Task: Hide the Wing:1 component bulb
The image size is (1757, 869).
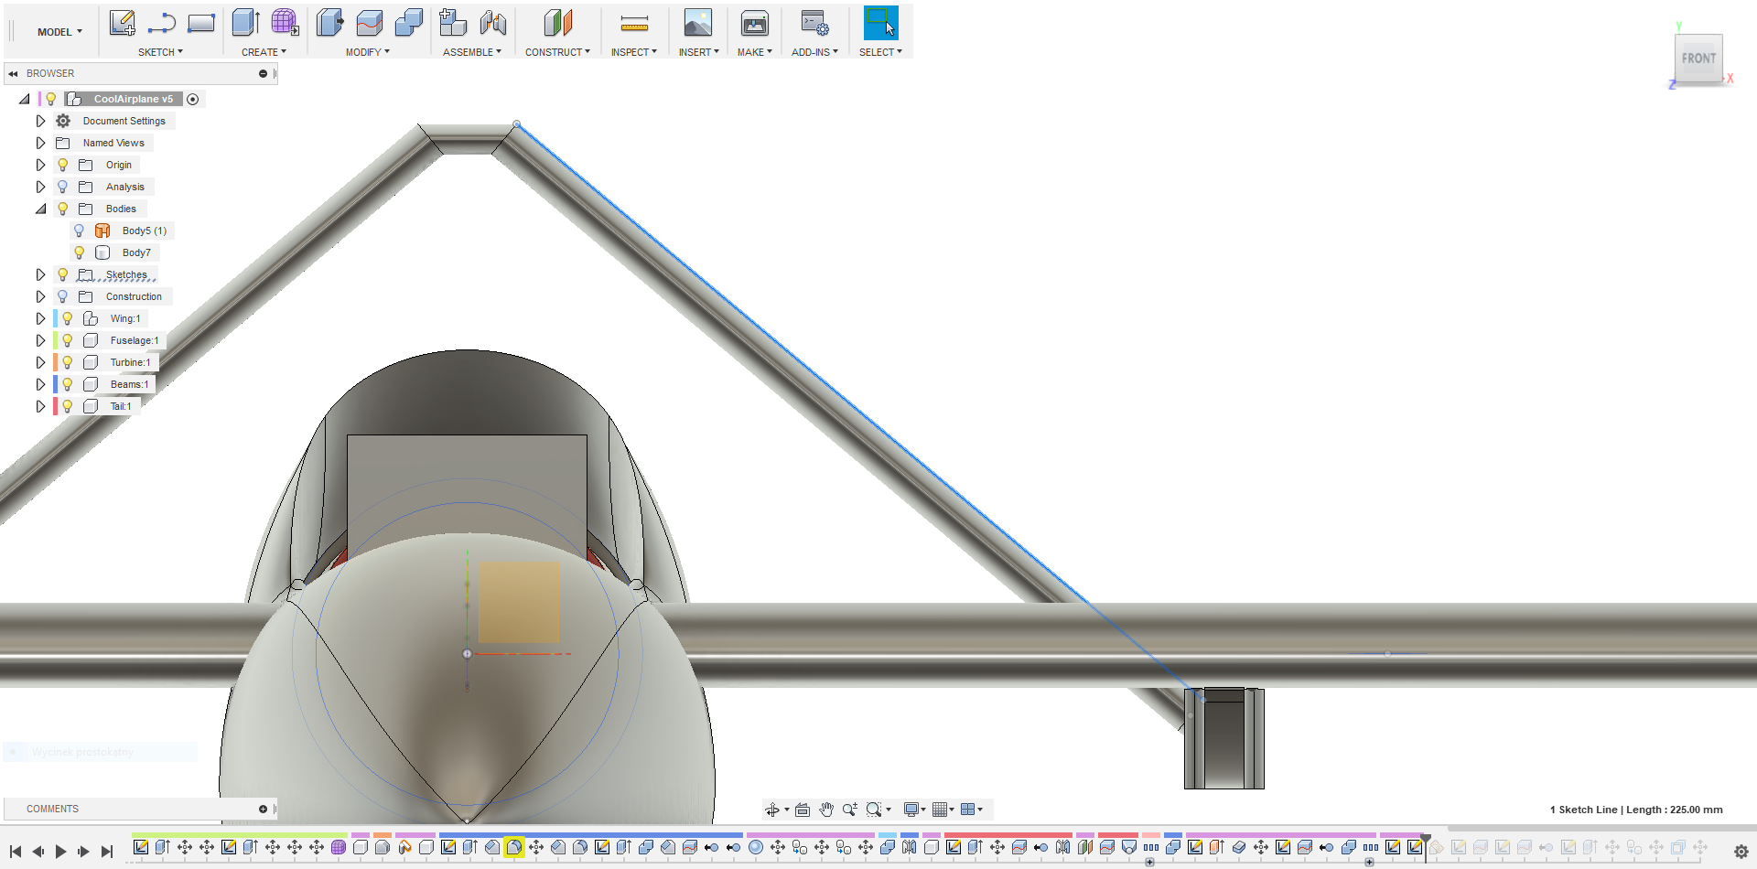Action: point(67,318)
